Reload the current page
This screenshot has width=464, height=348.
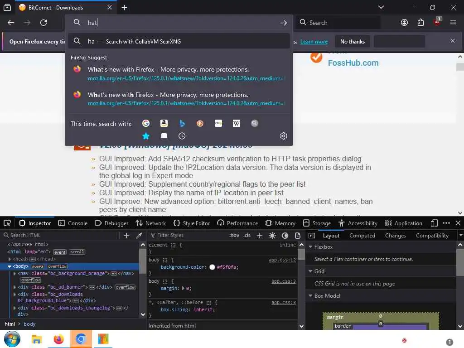[x=43, y=23]
